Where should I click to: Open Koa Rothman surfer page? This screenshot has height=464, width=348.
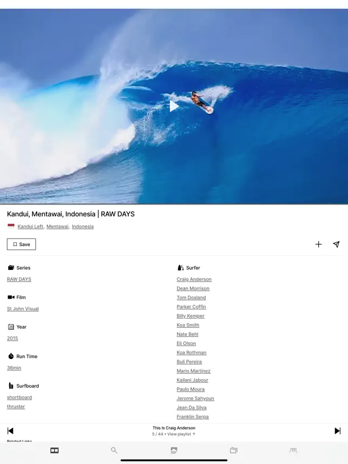192,353
